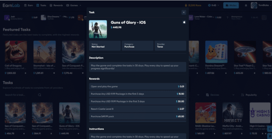Click the Status Not Started tile
The image size is (272, 139).
coord(105,46)
